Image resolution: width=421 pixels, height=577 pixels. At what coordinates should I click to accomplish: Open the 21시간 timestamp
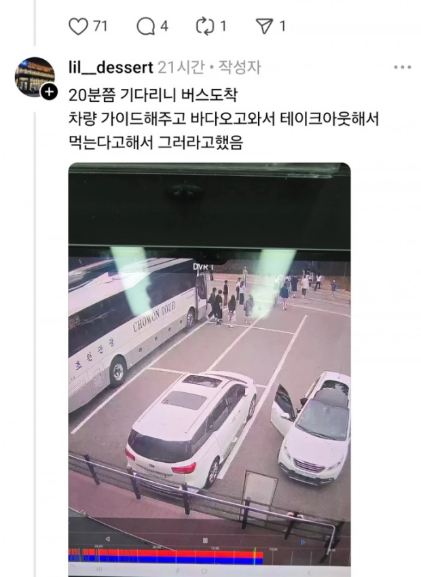pos(181,67)
